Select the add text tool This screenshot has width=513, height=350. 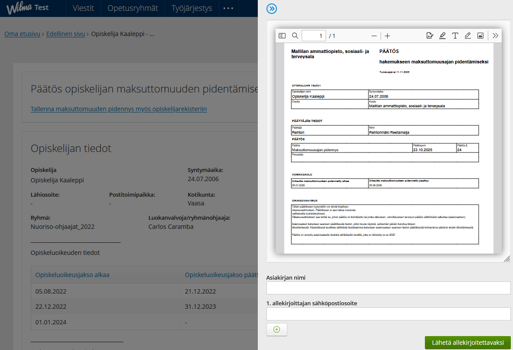pos(455,36)
